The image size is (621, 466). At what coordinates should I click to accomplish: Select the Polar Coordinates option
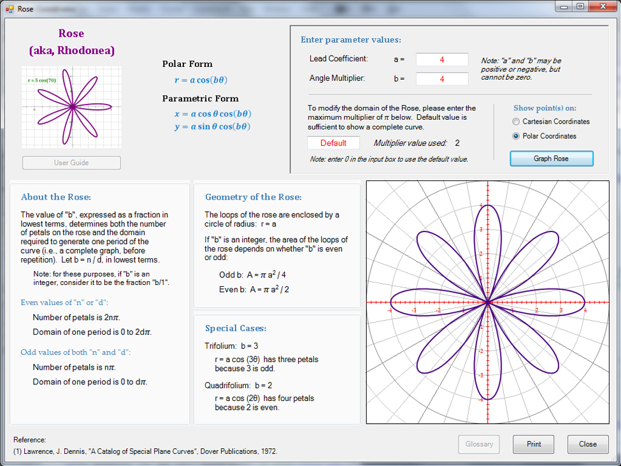click(517, 136)
